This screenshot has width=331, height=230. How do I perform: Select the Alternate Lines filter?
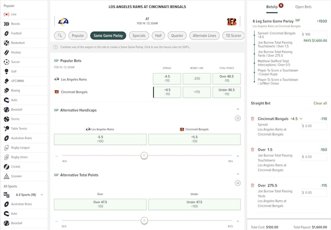[x=204, y=35]
